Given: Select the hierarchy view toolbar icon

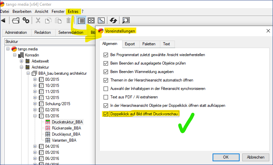Looking at the screenshot, I should [x=101, y=21].
